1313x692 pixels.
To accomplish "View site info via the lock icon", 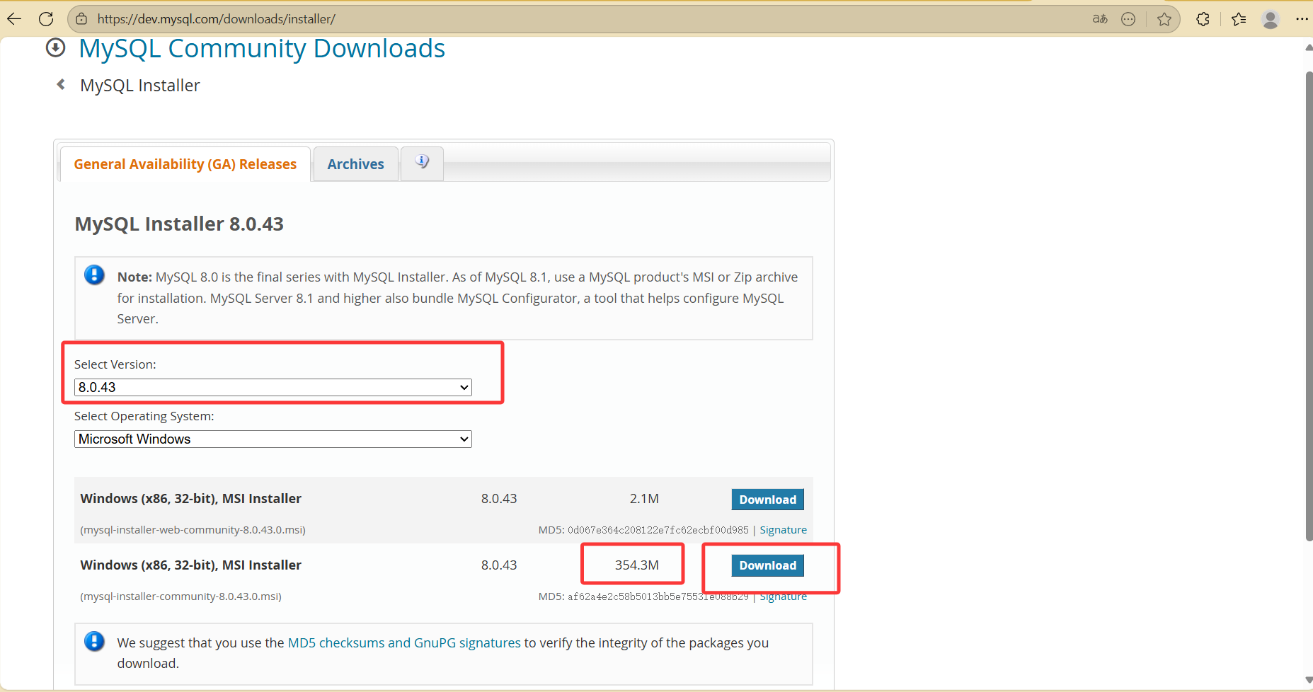I will pos(81,19).
